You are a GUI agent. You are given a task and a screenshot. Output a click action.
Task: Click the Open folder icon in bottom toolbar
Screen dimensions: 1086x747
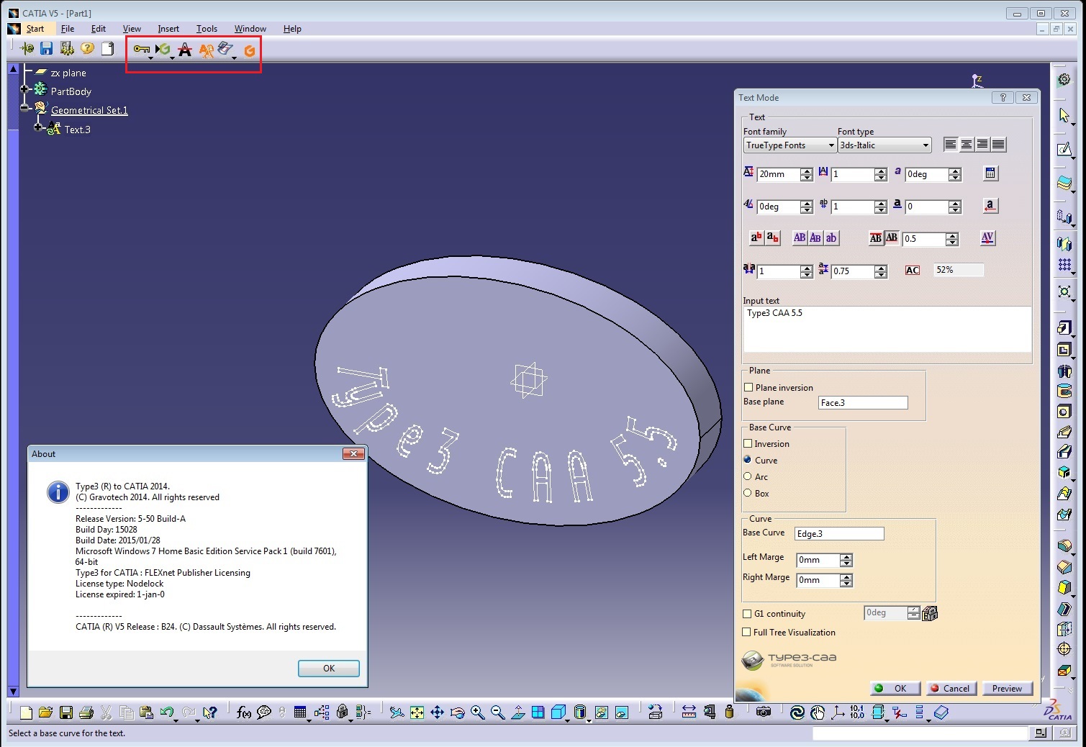(x=46, y=712)
